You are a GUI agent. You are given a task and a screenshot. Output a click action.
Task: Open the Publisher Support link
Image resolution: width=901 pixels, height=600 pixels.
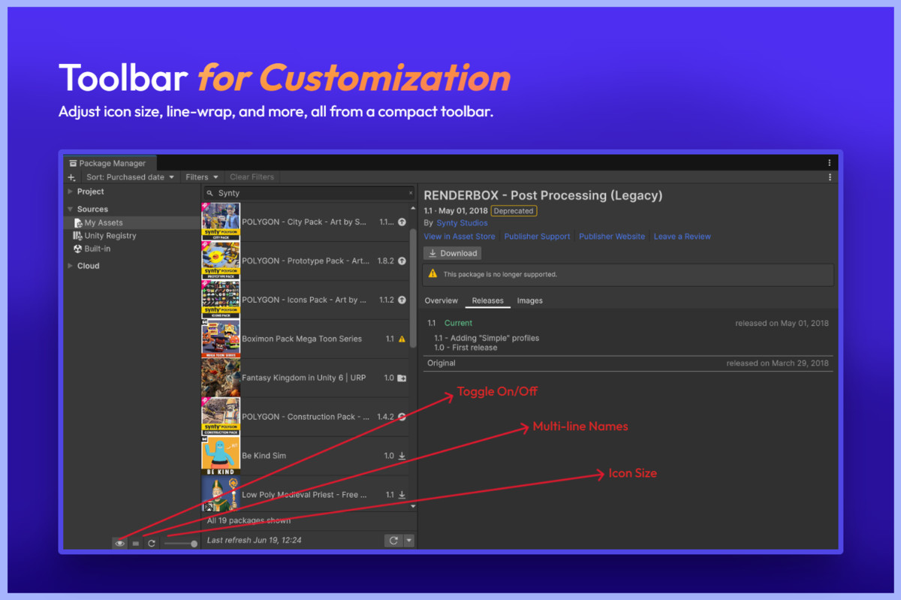(537, 237)
